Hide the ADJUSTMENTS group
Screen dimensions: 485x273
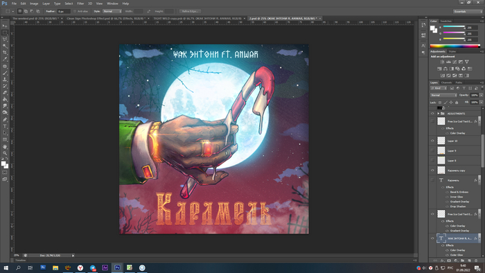pyautogui.click(x=432, y=114)
